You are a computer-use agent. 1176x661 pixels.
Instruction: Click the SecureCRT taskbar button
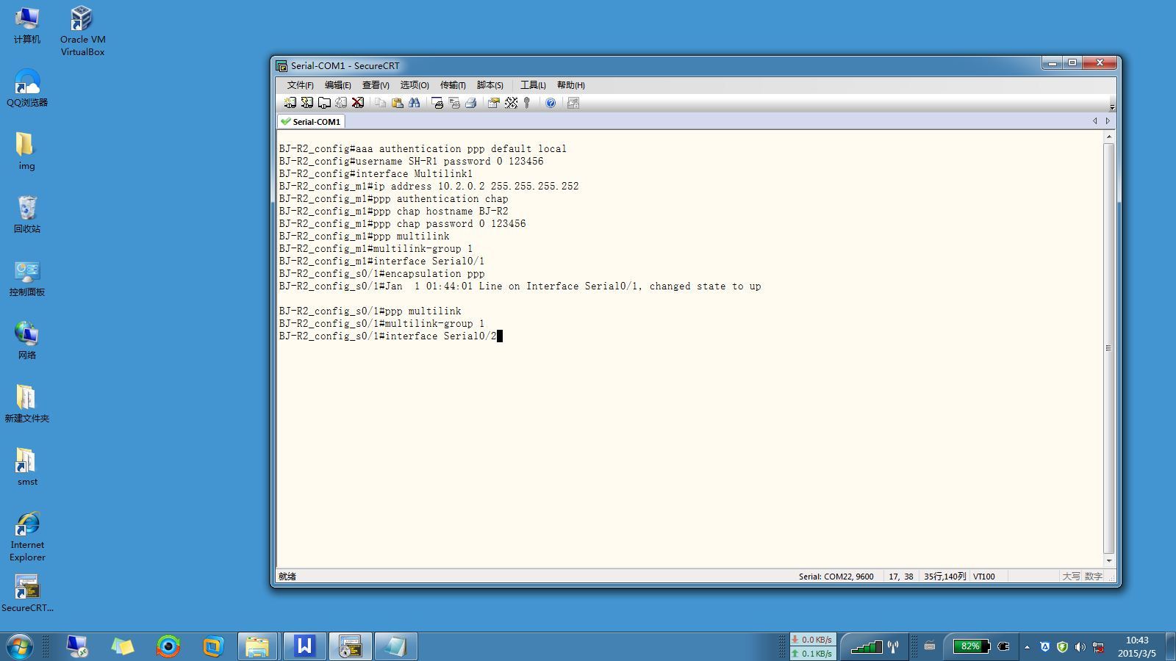pos(350,646)
